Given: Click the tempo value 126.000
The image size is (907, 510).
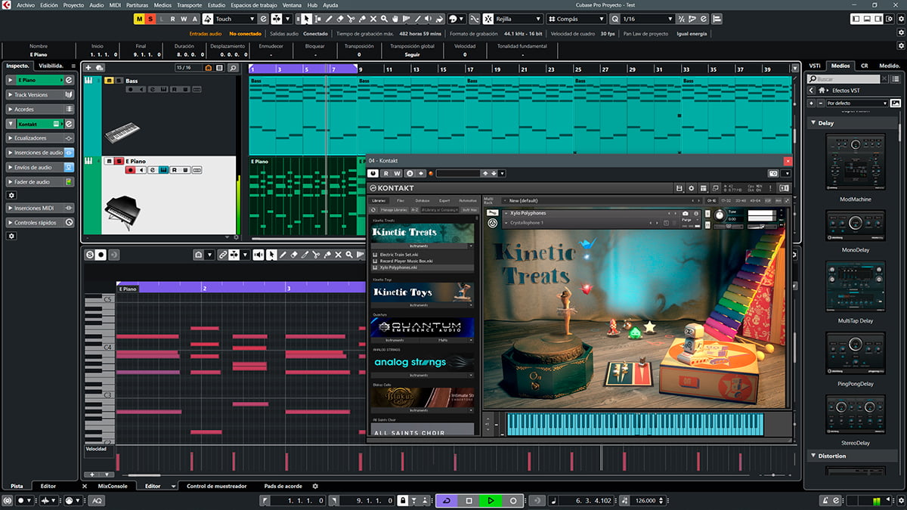Looking at the screenshot, I should point(645,500).
